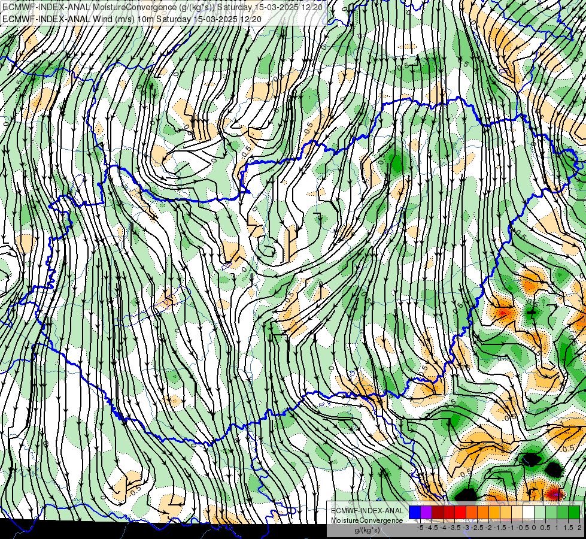Select the swatch between -4 and -3.5

click(x=448, y=512)
